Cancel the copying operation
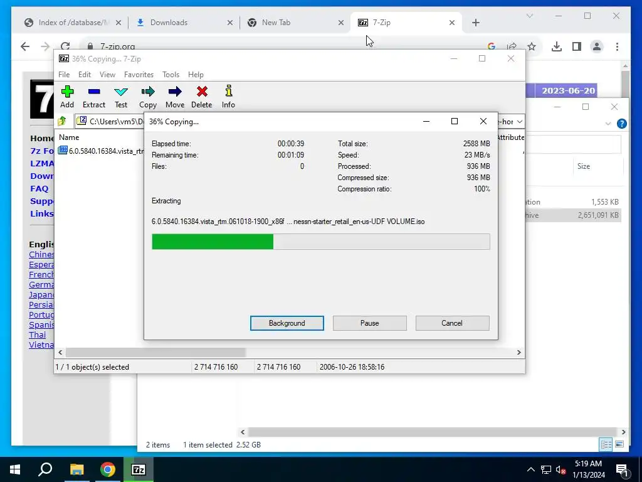Viewport: 642px width, 482px height. tap(452, 323)
